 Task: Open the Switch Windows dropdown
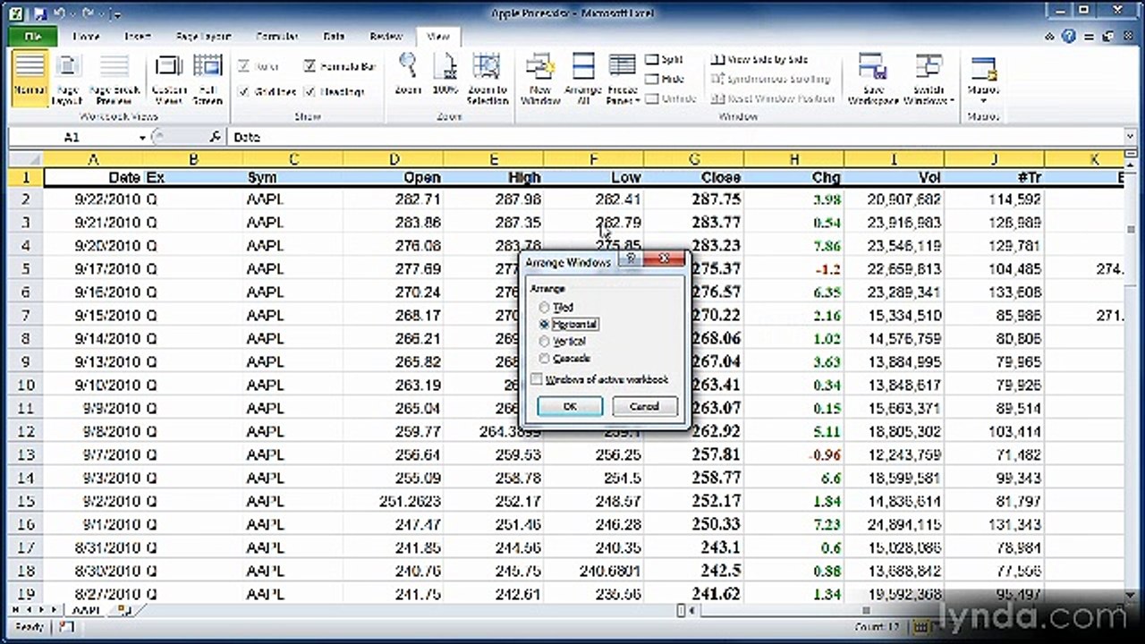tap(929, 79)
